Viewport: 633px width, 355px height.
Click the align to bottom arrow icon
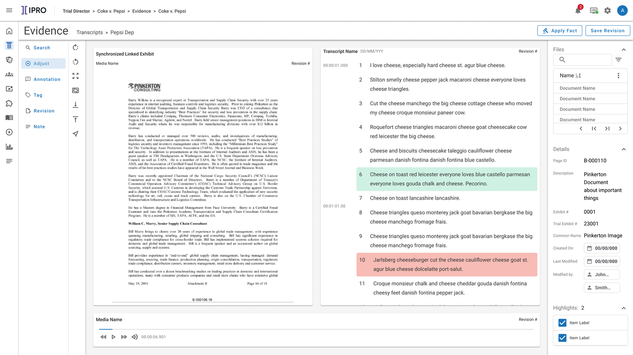tap(76, 105)
